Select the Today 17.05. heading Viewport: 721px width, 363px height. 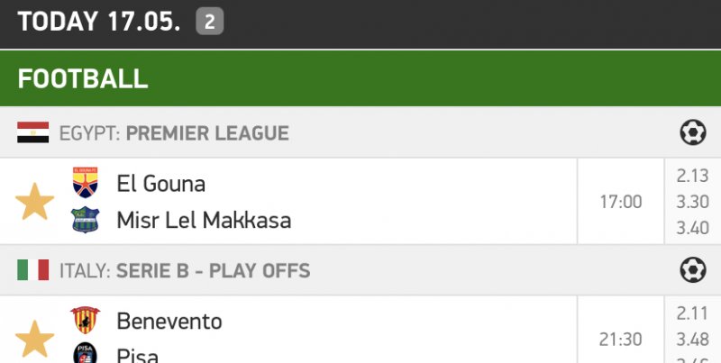[x=100, y=22]
